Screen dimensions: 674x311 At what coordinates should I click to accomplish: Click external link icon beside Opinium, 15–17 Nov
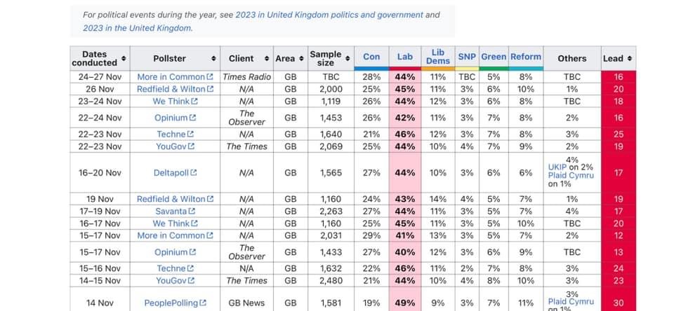193,252
